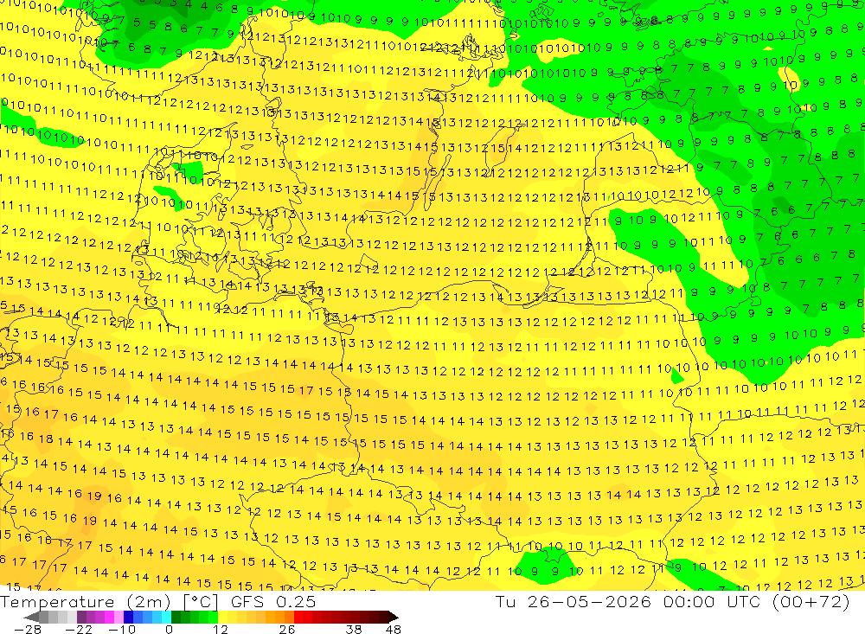
Task: Click the '26' legend label
Action: [x=287, y=630]
